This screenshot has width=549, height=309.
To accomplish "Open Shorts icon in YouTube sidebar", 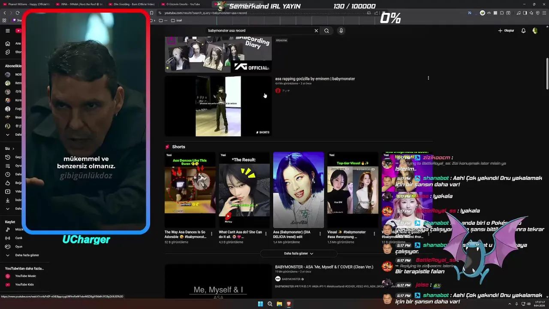I will [7, 52].
